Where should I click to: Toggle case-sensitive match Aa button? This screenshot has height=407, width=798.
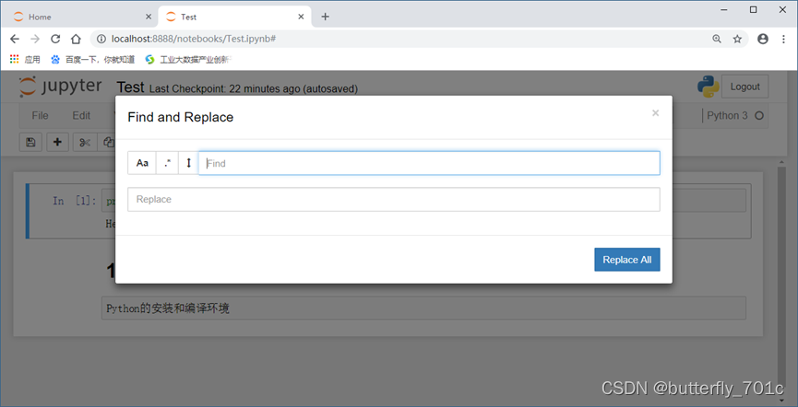pos(142,163)
